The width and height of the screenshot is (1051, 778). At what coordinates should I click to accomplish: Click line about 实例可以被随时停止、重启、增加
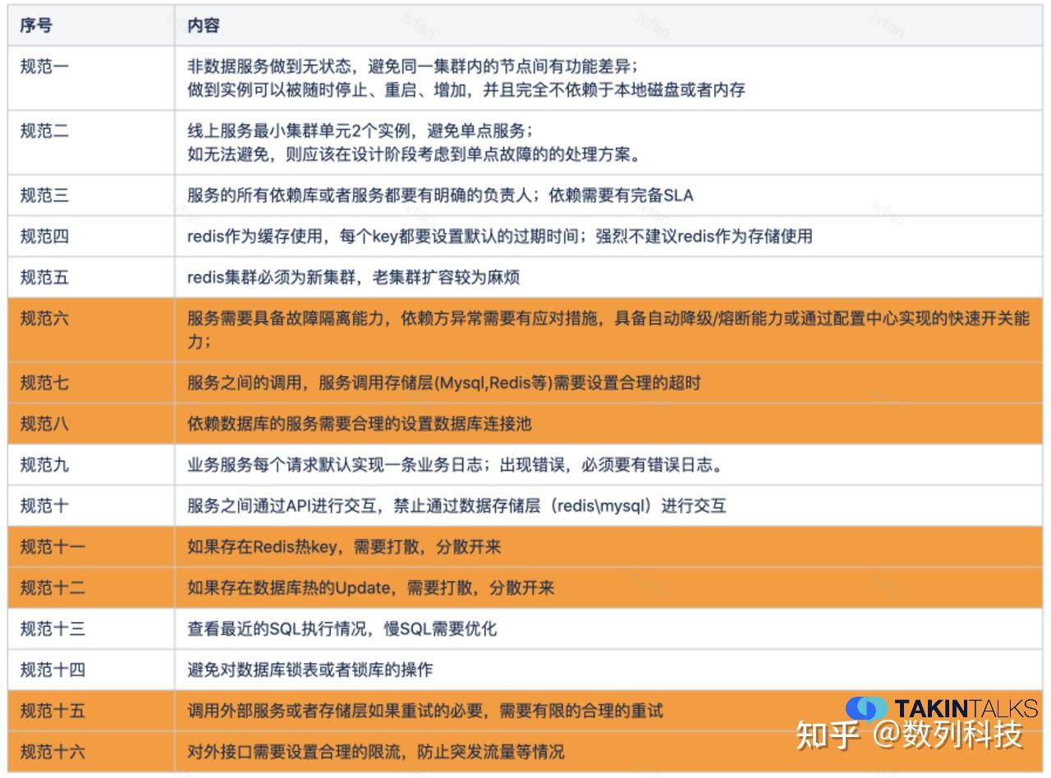tap(466, 90)
